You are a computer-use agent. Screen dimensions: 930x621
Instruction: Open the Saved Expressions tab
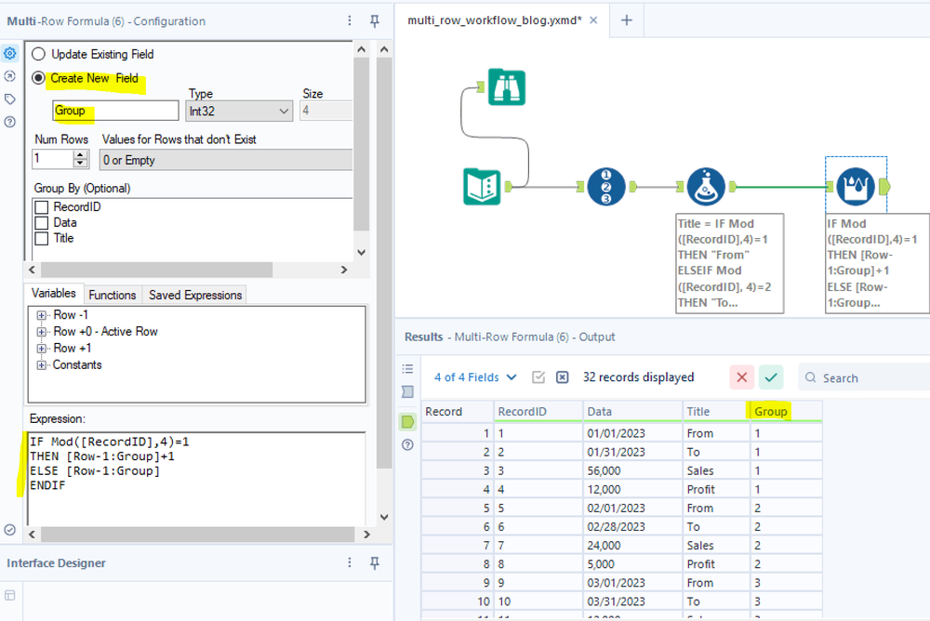pyautogui.click(x=195, y=295)
